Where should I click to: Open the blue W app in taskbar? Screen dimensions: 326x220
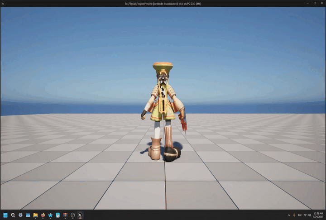coord(50,215)
